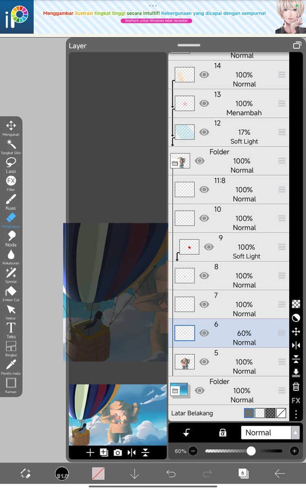Select the Bingkai frame tool
This screenshot has height=490, width=306.
coord(11,349)
